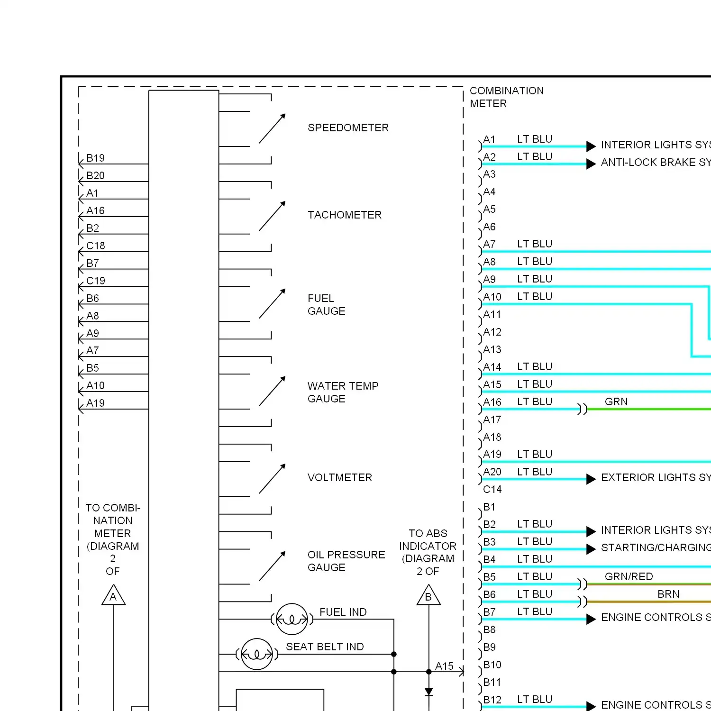Viewport: 711px width, 711px height.
Task: Click connector pin A17
Action: [492, 420]
